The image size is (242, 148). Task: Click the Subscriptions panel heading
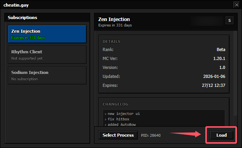[x=23, y=18]
